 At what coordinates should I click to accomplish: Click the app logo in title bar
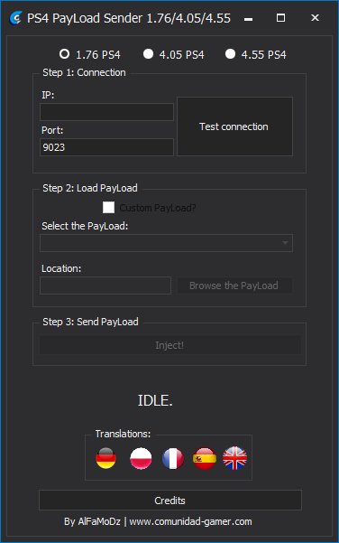point(15,18)
